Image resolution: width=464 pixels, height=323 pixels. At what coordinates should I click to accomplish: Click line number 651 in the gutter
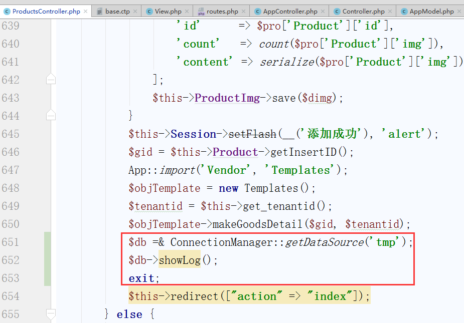pyautogui.click(x=17, y=242)
